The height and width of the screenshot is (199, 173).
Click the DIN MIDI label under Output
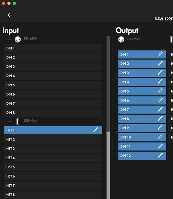[134, 39]
